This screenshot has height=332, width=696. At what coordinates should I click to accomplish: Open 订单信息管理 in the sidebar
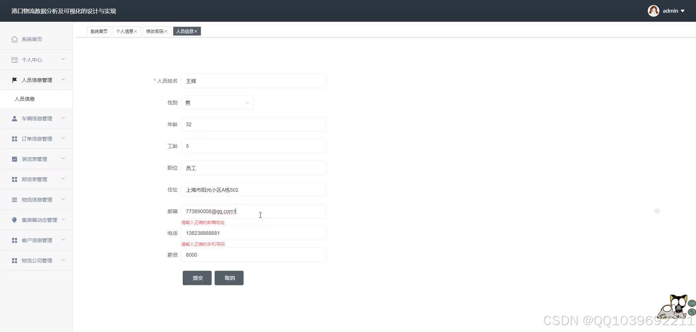point(36,139)
